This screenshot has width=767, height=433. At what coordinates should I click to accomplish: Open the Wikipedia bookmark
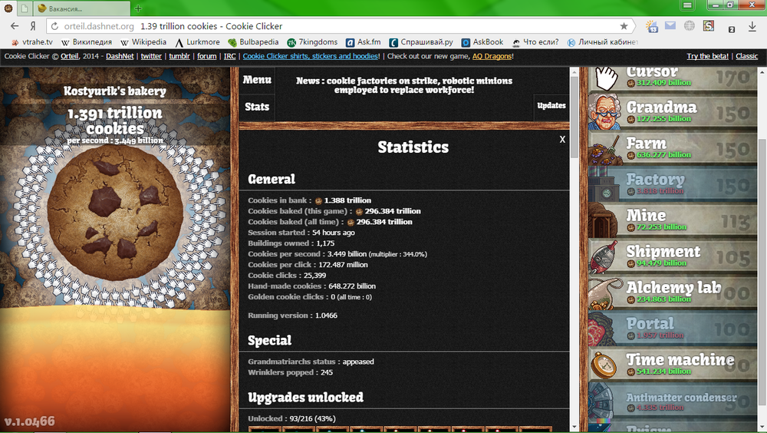pos(143,42)
